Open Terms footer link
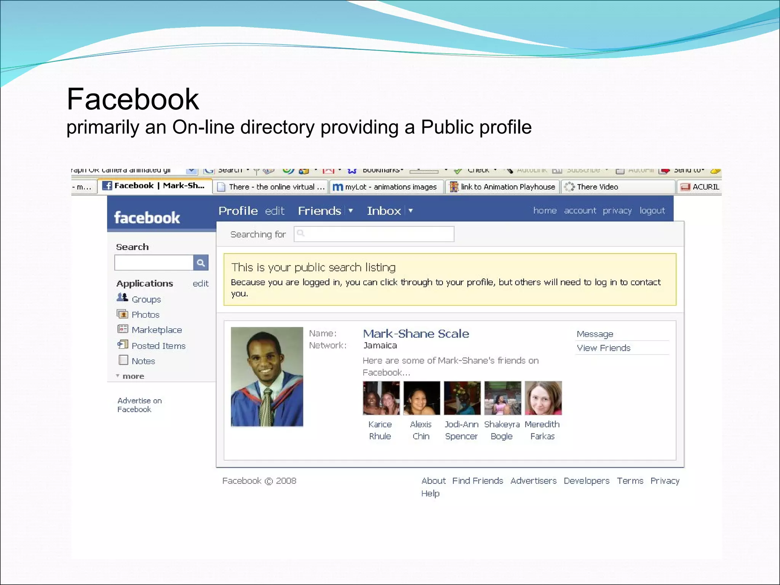This screenshot has height=585, width=780. click(630, 481)
